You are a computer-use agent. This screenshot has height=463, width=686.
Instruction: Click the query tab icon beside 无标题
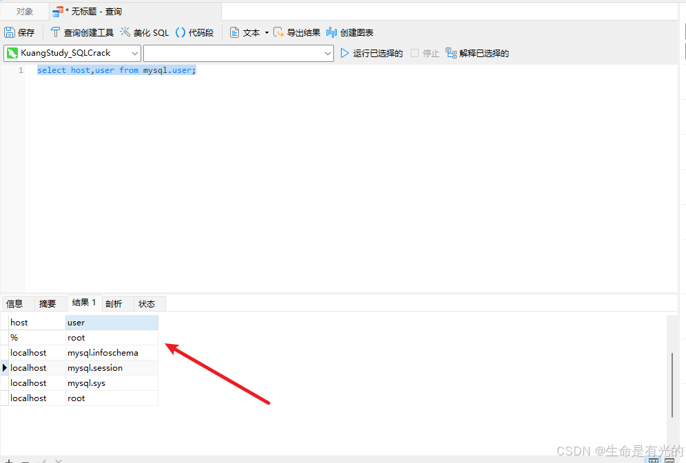(x=57, y=12)
